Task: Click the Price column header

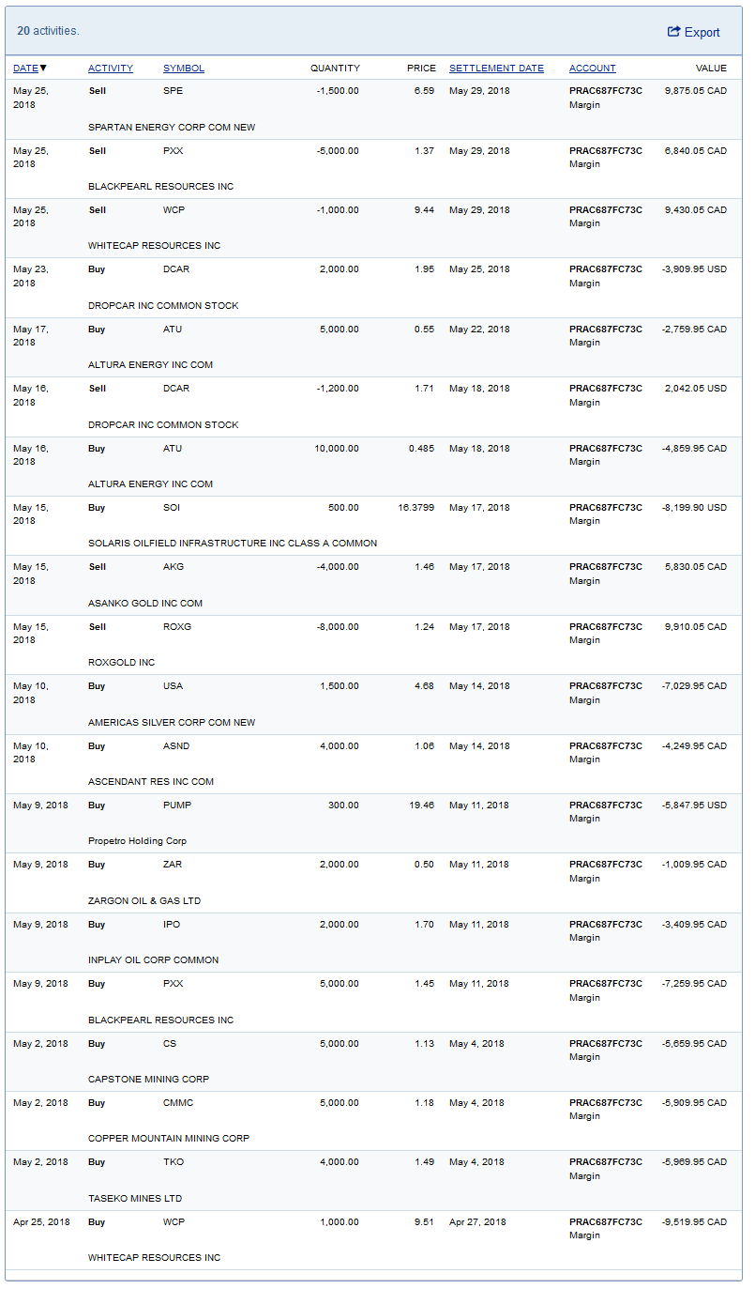Action: pos(421,69)
